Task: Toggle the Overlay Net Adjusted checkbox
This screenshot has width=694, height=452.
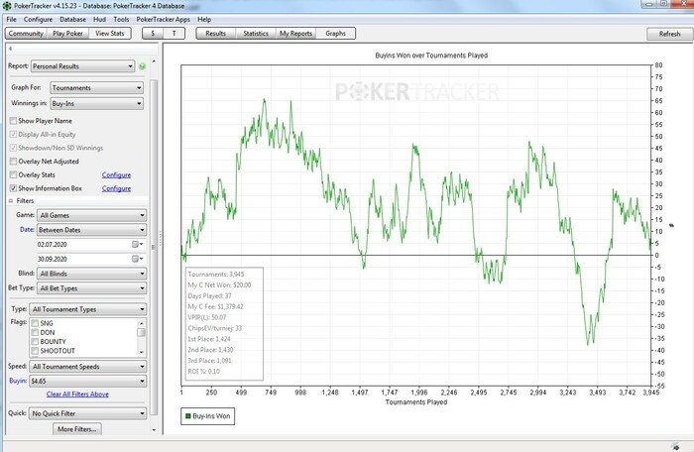Action: click(13, 161)
